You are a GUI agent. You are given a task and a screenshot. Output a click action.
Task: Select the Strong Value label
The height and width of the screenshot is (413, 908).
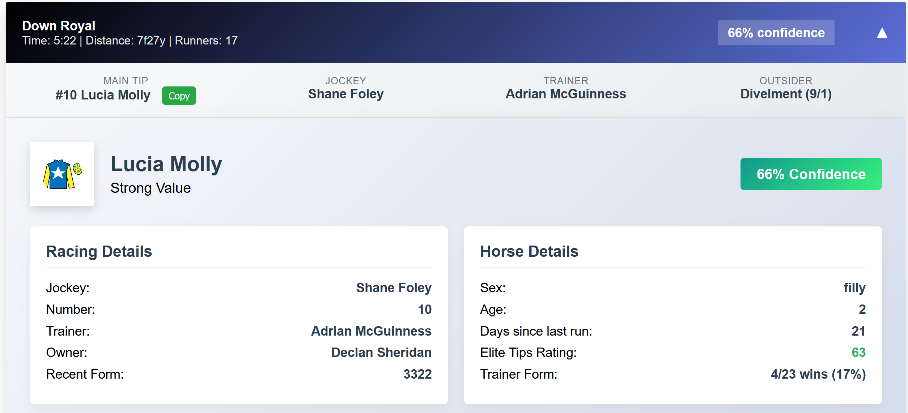point(150,188)
